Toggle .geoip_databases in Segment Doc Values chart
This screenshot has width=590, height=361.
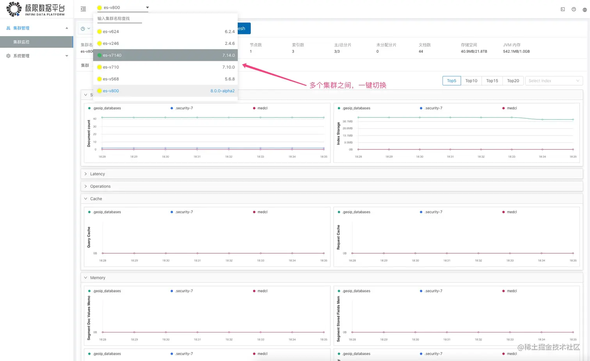tap(105, 291)
